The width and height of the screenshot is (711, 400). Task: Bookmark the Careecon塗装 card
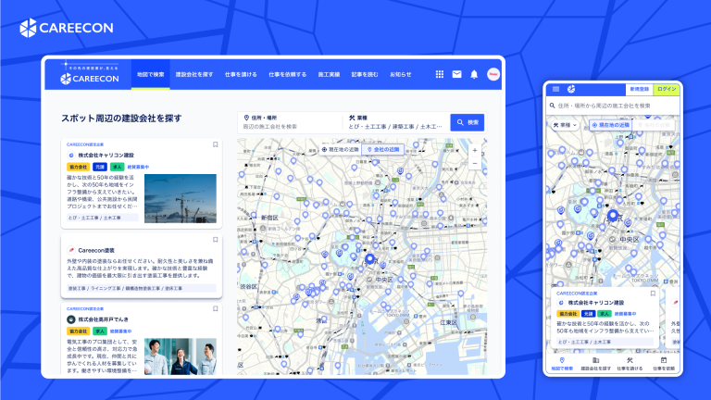(x=216, y=240)
